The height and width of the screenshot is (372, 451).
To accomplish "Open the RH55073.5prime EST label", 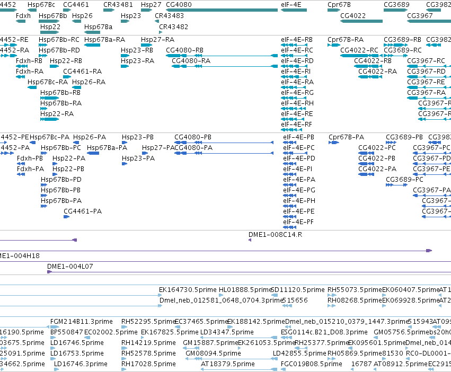I will pos(355,289).
